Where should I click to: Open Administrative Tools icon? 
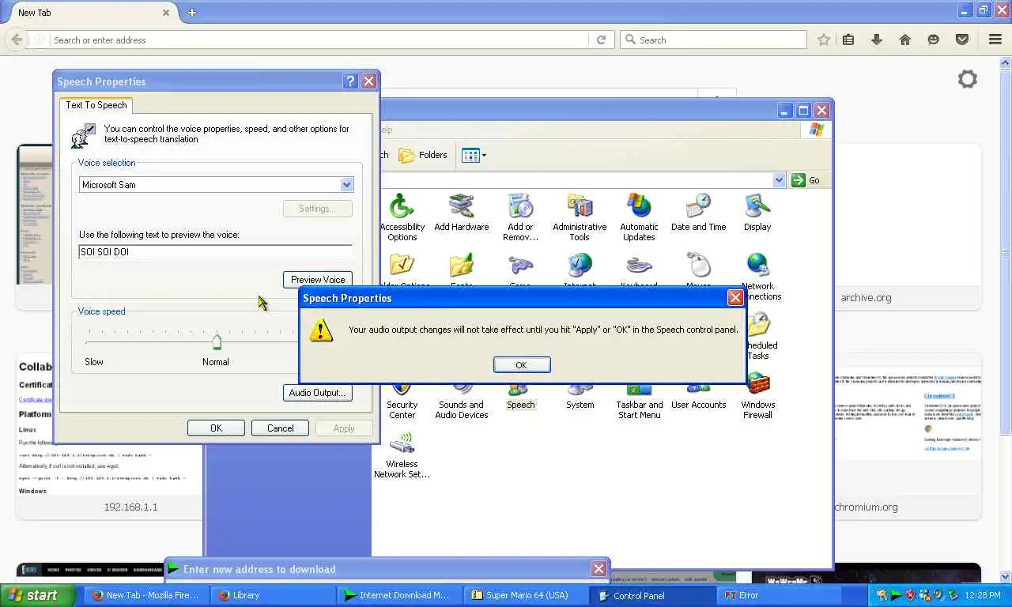click(580, 217)
